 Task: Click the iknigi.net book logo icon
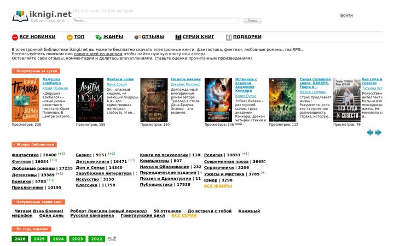[20, 16]
